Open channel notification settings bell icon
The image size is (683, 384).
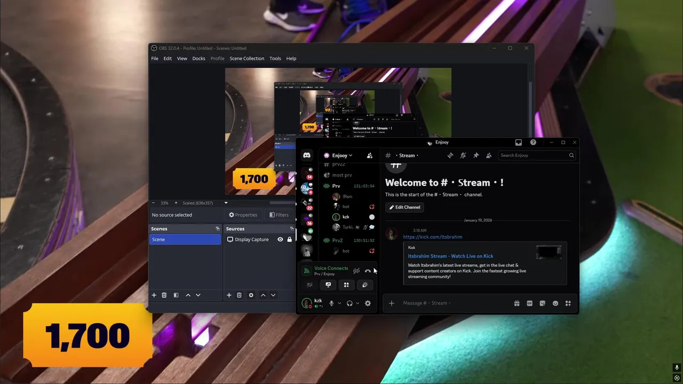pyautogui.click(x=463, y=155)
